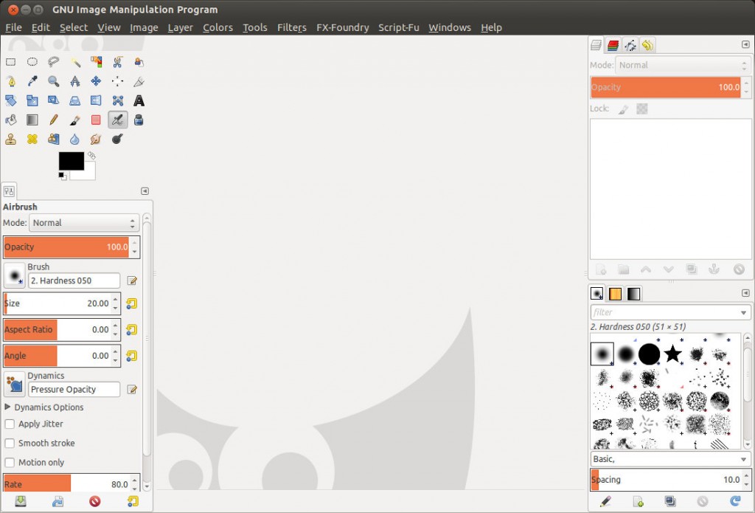Screen dimensions: 755x513
Task: Select the star brush thumbnail
Action: pos(672,354)
